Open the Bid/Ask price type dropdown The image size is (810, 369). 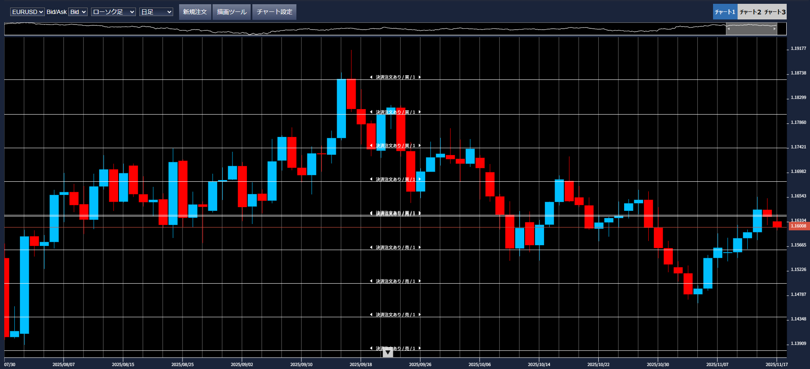click(78, 12)
